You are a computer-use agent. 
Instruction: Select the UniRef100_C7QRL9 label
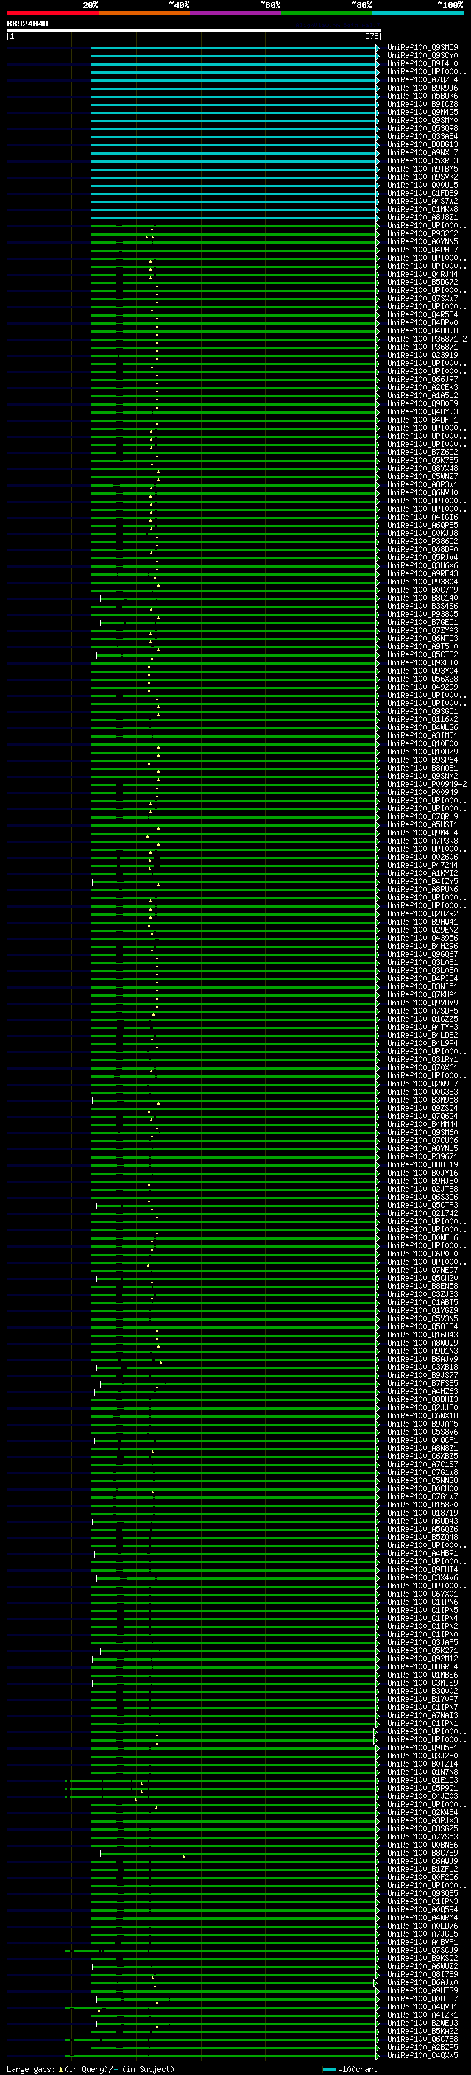tap(422, 816)
